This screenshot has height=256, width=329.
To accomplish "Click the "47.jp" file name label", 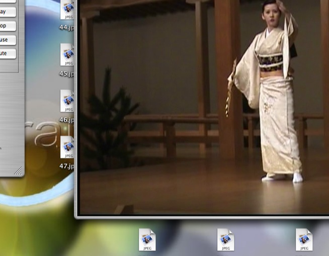I will tap(66, 166).
